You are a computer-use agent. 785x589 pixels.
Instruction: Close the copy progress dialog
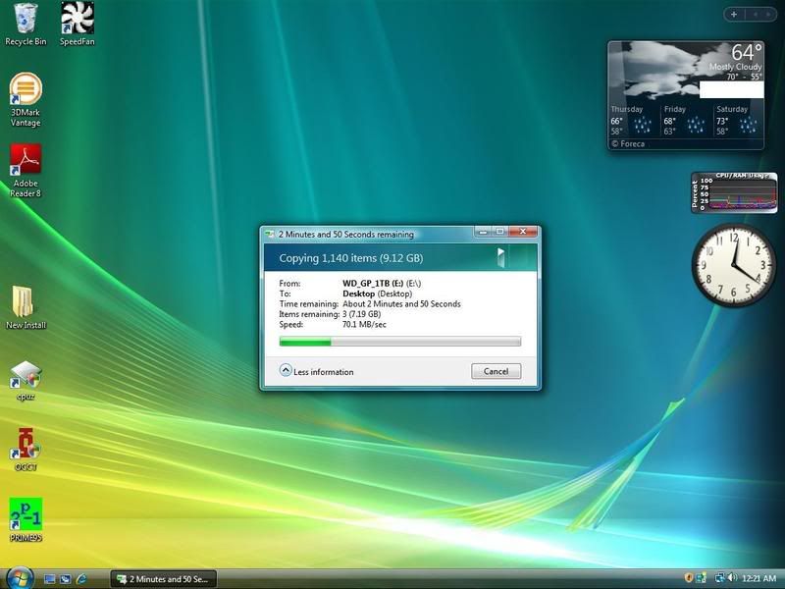[523, 232]
